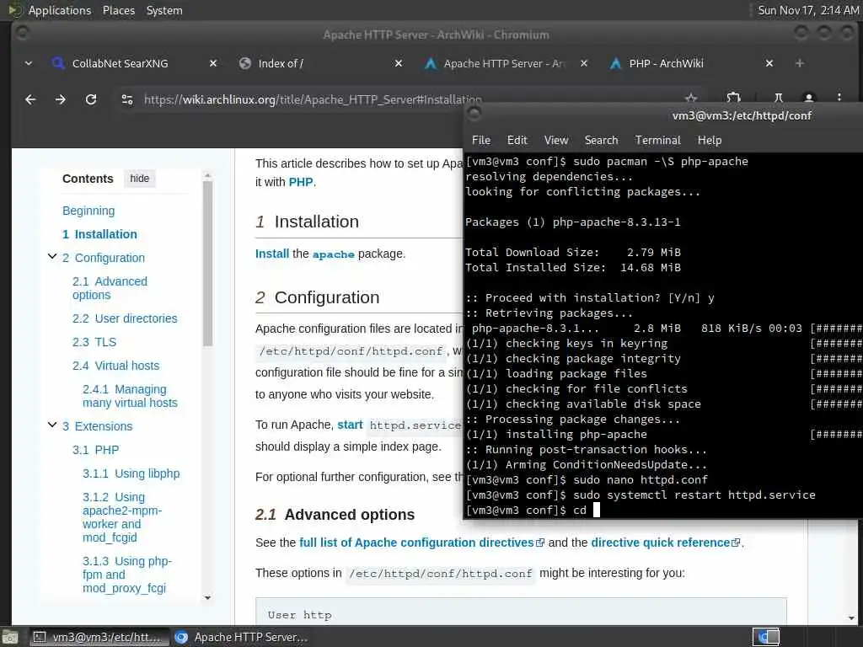Go to 1 Installation in contents
The image size is (863, 647).
[x=99, y=234]
